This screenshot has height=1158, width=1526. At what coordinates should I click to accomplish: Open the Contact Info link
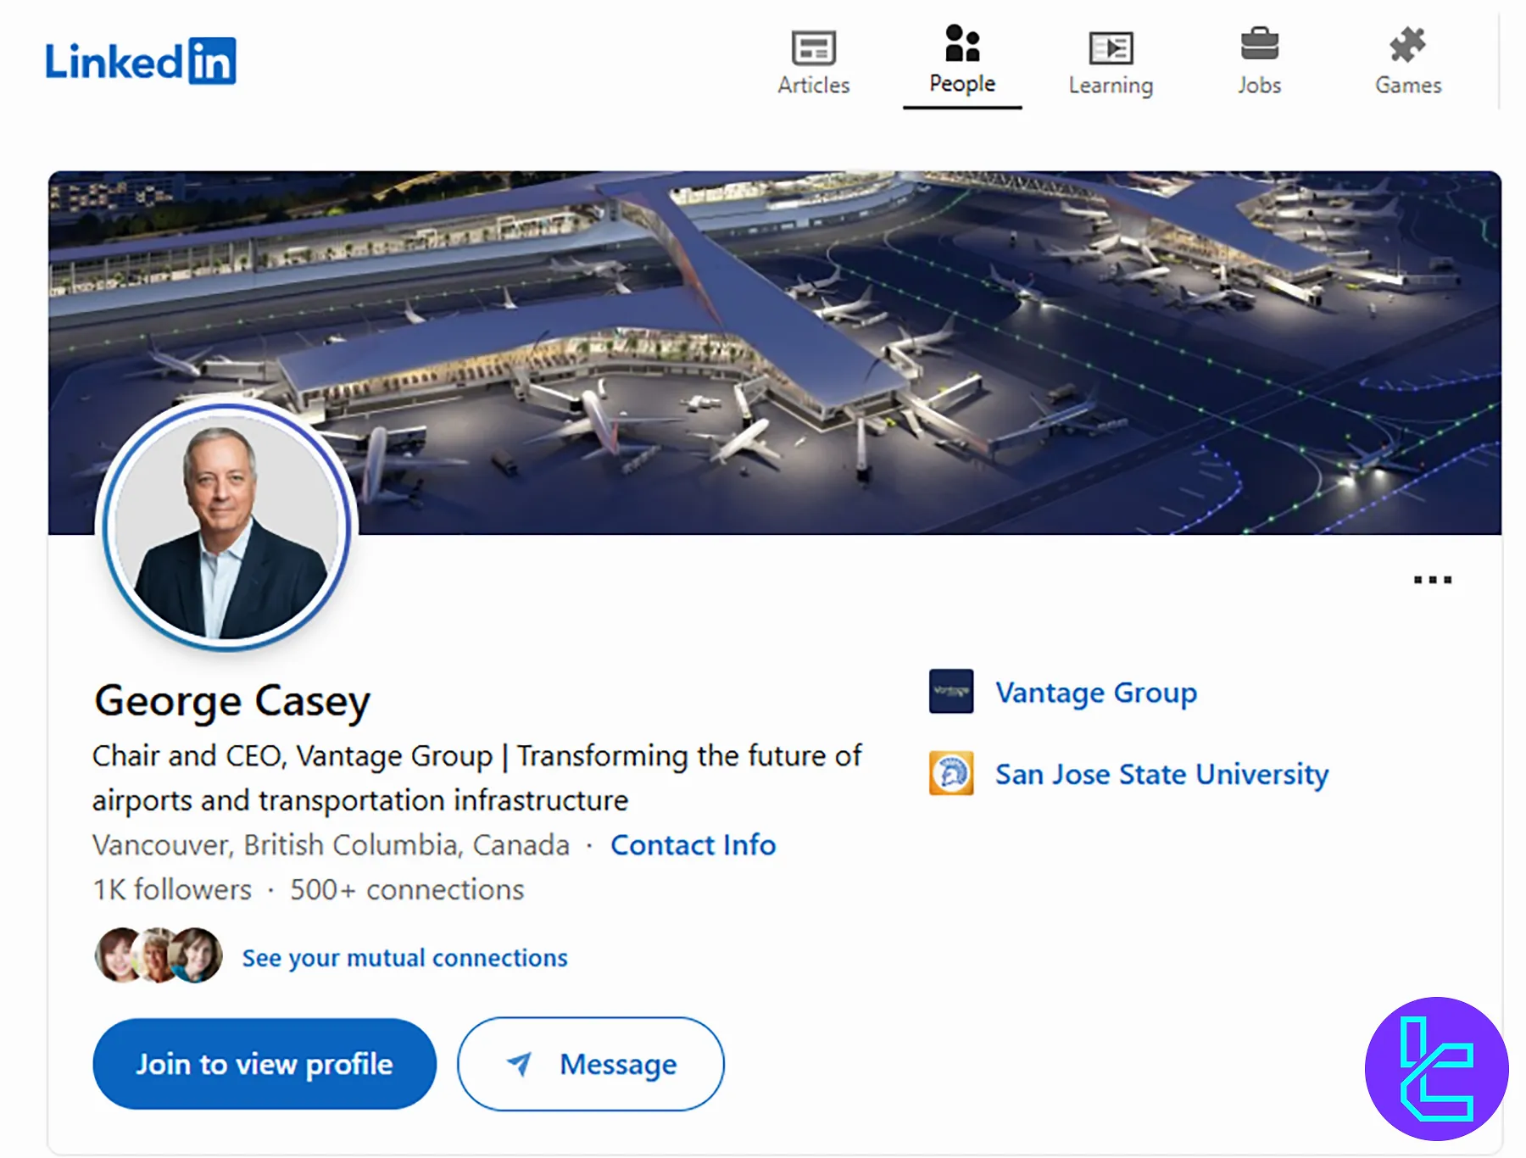pos(693,845)
